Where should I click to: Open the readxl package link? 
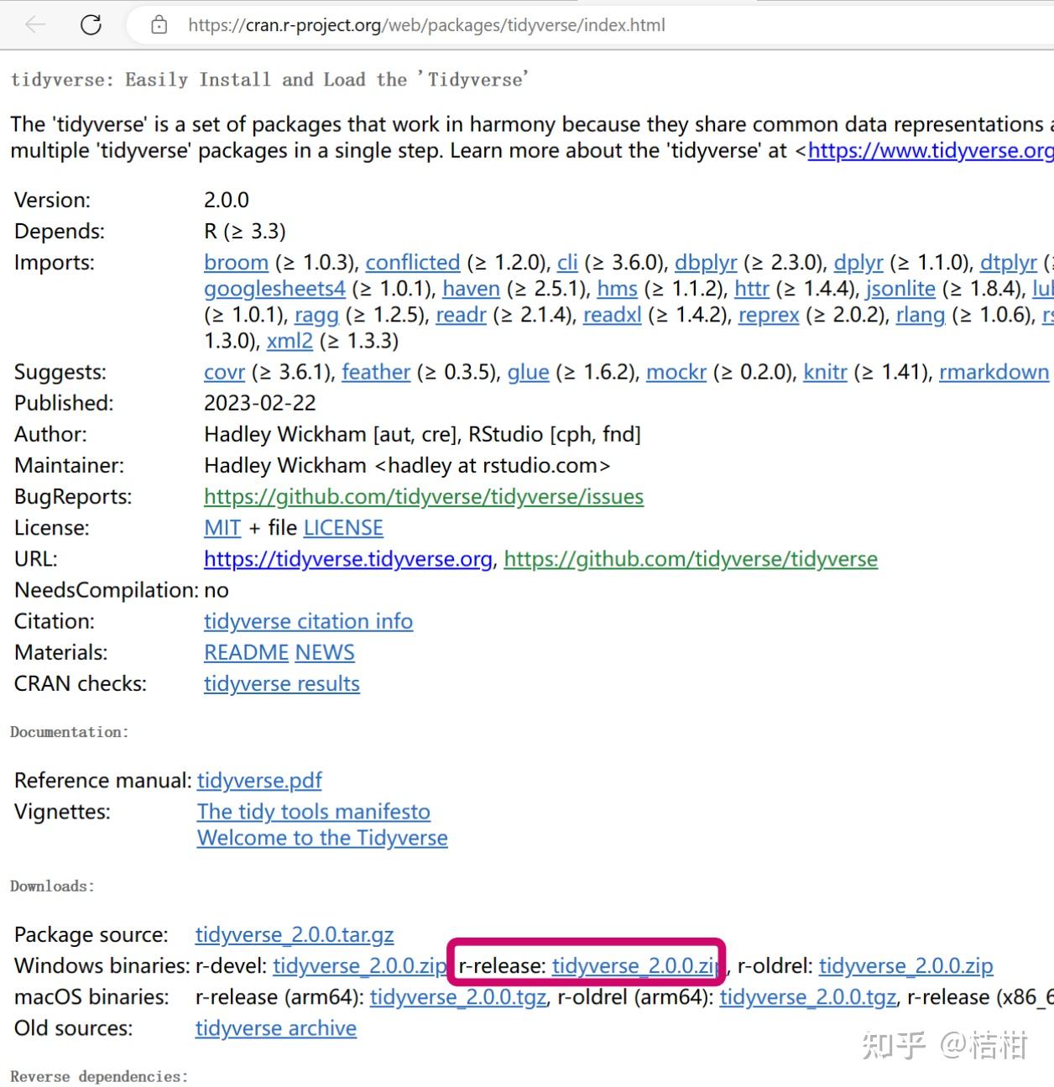coord(613,315)
